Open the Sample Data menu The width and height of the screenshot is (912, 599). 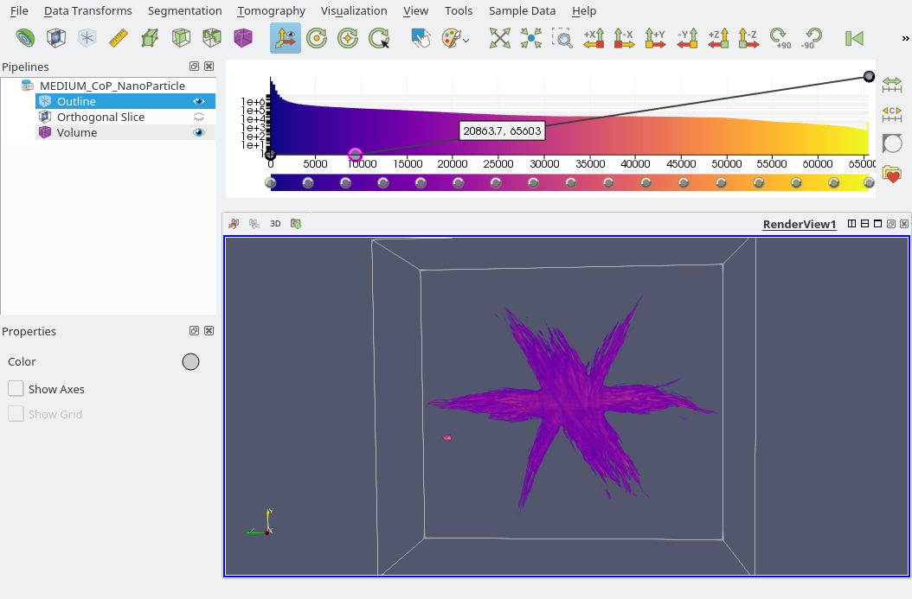[x=522, y=10]
